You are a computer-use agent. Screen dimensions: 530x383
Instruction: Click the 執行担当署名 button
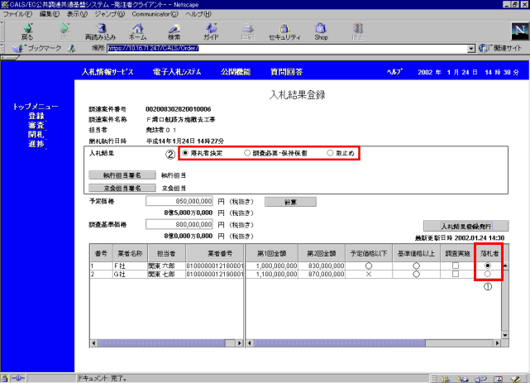tap(122, 175)
